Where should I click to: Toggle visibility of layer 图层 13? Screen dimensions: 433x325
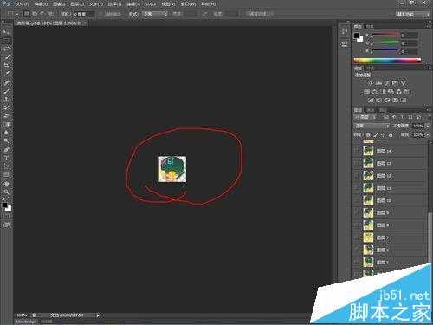357,163
